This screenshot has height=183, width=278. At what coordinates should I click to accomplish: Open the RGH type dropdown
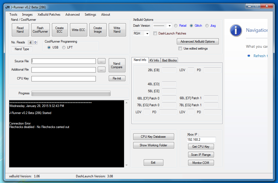click(x=147, y=33)
